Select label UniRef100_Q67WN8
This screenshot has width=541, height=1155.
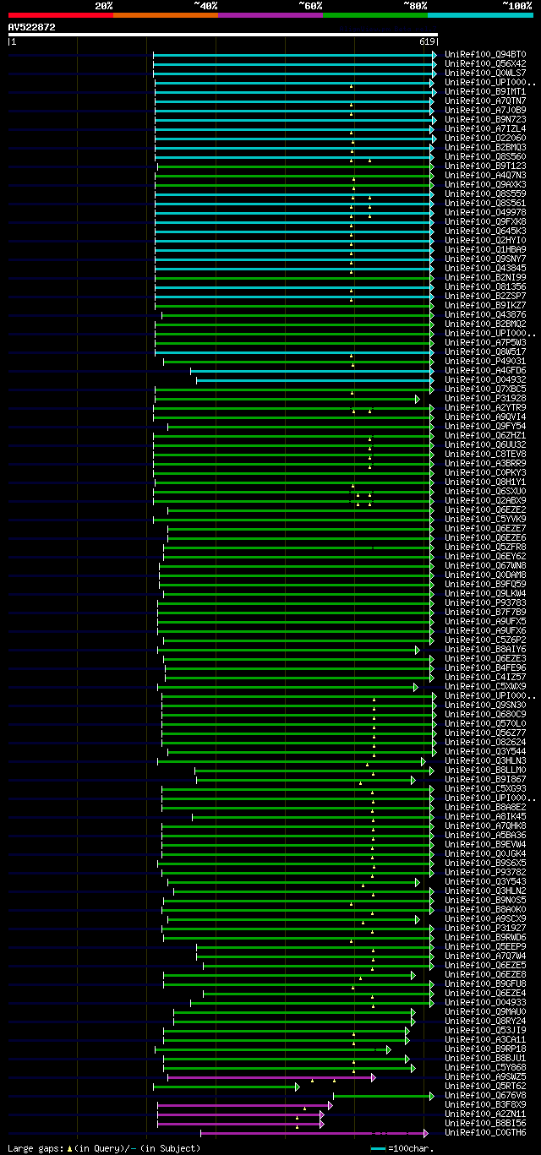[x=485, y=566]
